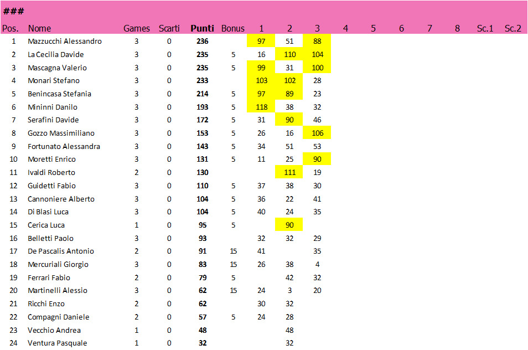Click the Bonus column header

pos(232,28)
